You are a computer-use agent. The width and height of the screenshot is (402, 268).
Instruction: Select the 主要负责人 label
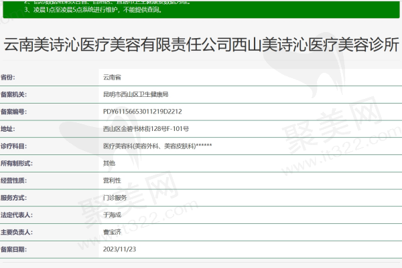point(16,232)
